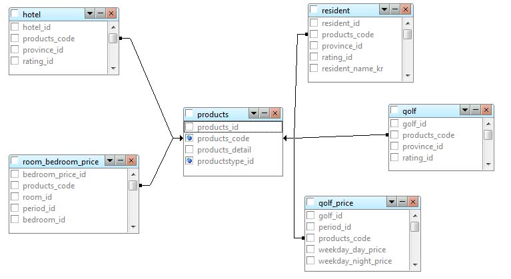511x279 pixels.
Task: Minimize the products table box
Action: point(264,113)
